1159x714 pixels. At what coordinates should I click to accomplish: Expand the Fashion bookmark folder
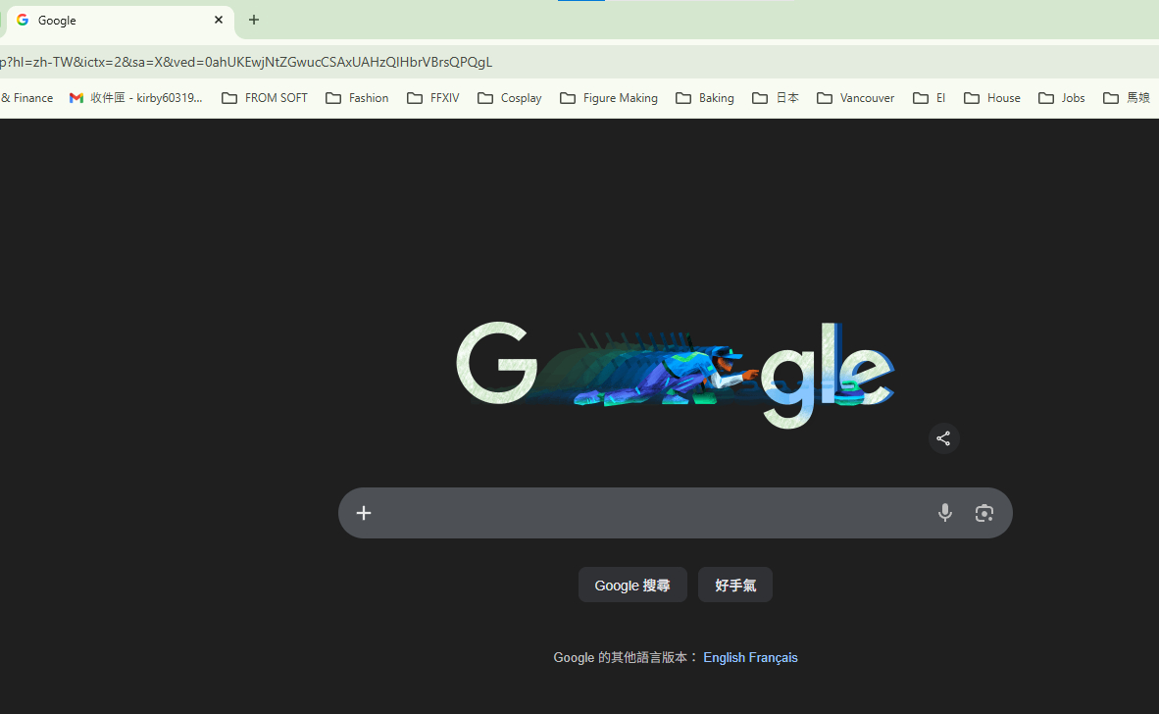click(357, 98)
